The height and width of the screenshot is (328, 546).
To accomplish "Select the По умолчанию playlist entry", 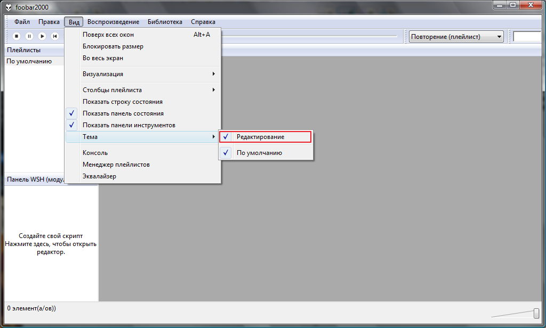I will pyautogui.click(x=29, y=61).
